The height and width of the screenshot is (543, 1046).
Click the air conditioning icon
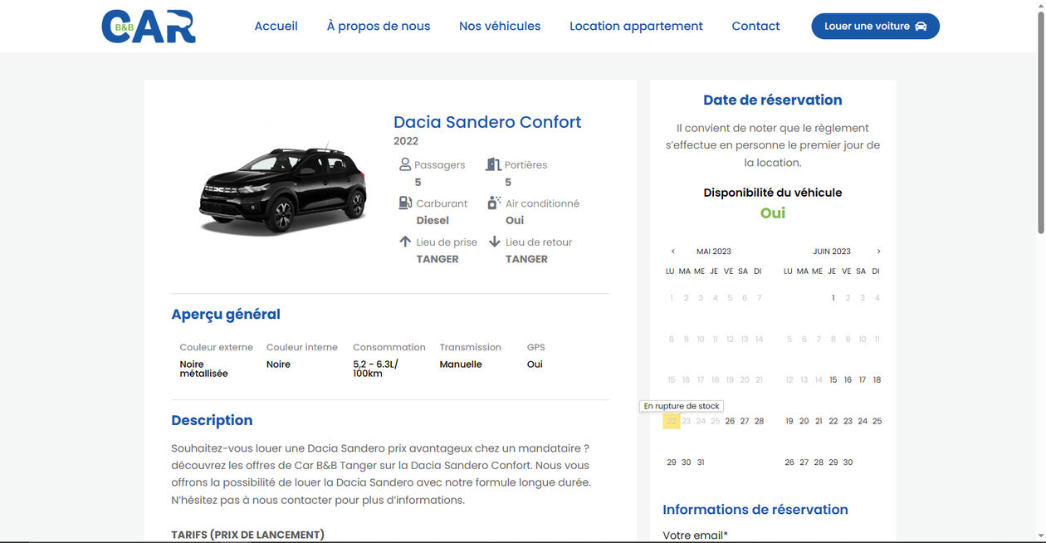[494, 203]
